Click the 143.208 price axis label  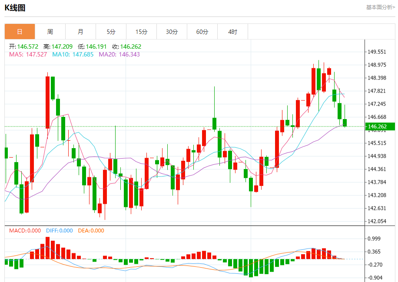[x=377, y=195]
